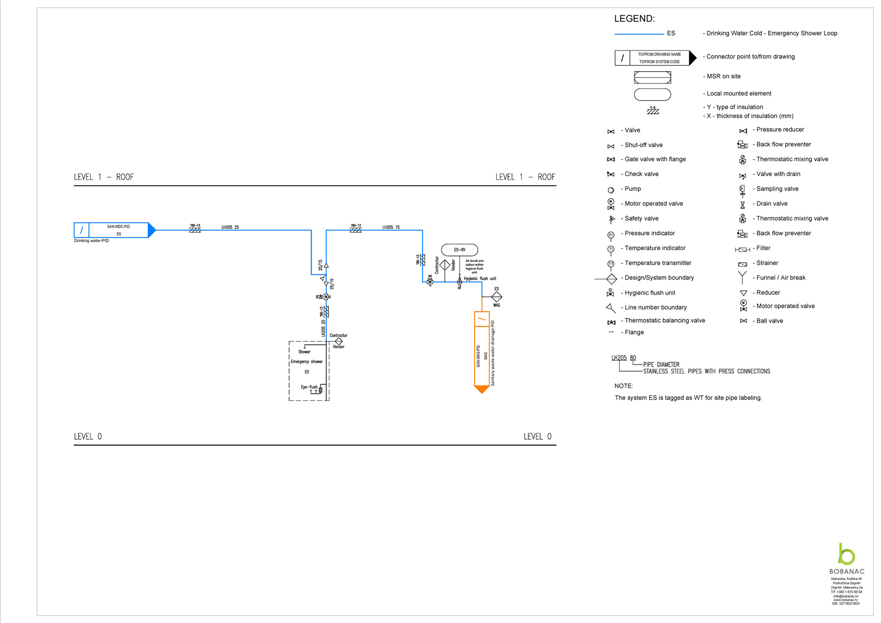This screenshot has height=623, width=881.
Task: Click the Check valve legend symbol
Action: click(x=611, y=174)
